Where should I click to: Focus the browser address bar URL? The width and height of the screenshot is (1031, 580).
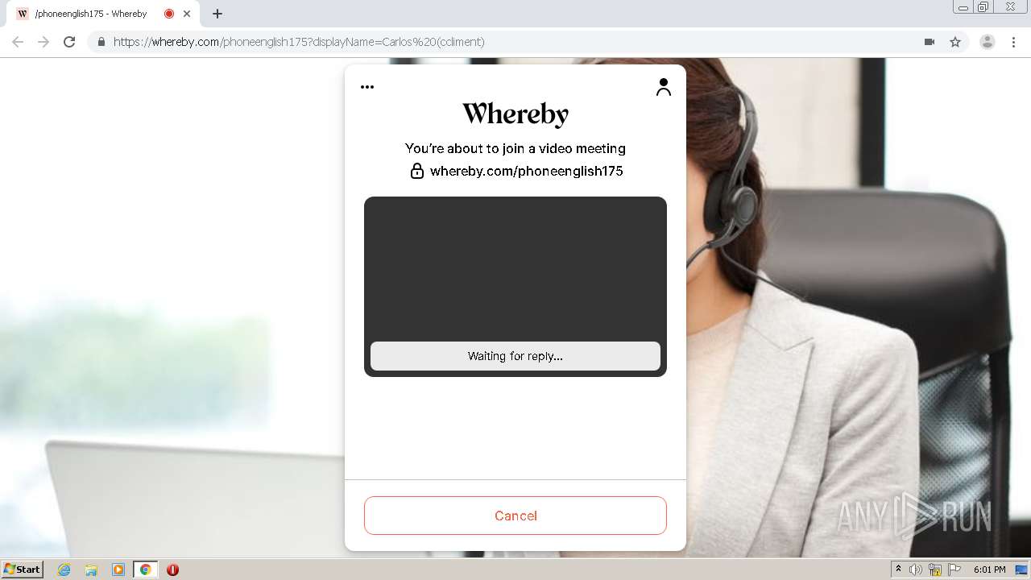click(x=299, y=42)
